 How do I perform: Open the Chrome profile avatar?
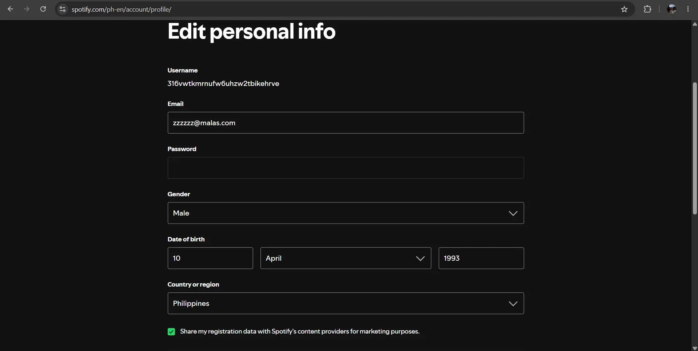[x=671, y=9]
